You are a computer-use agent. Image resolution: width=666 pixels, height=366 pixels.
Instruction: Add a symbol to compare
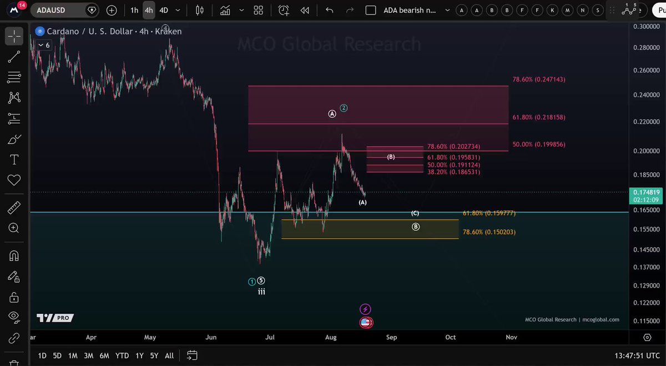click(112, 10)
